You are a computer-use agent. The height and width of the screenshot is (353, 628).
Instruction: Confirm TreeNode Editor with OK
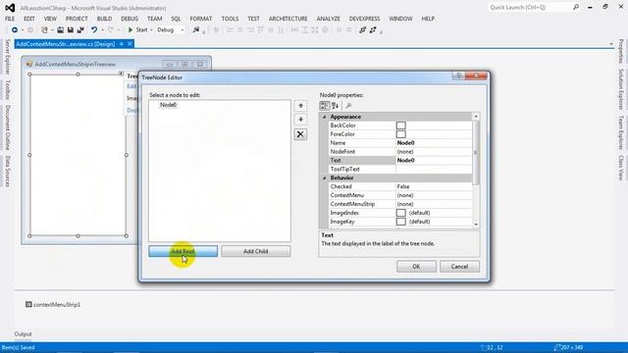tap(416, 267)
